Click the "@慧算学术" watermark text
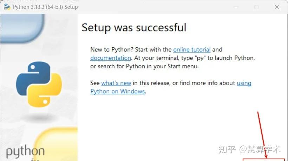The image size is (288, 161). (x=260, y=149)
